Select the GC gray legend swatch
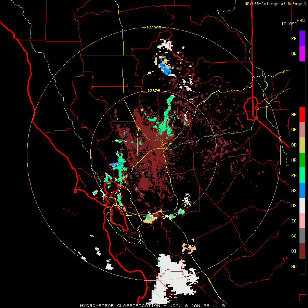 point(302,236)
